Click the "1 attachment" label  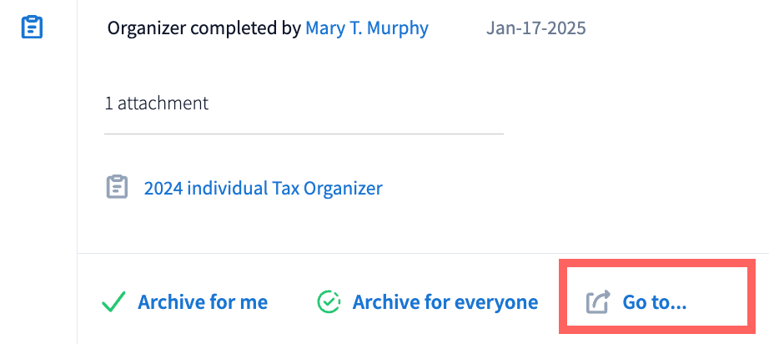pyautogui.click(x=156, y=104)
